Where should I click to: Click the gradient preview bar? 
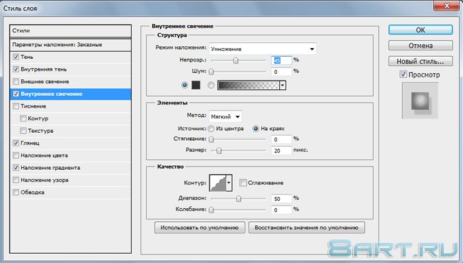point(249,85)
